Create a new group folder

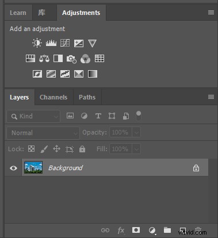tap(167, 230)
